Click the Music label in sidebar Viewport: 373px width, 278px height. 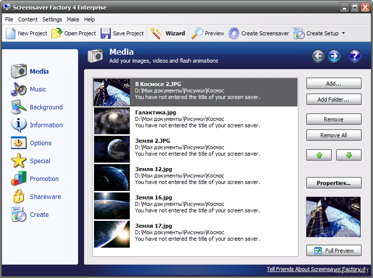pyautogui.click(x=38, y=89)
